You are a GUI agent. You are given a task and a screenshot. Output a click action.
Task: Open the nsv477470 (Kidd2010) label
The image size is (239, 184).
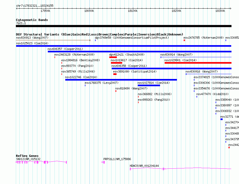pos(212,94)
